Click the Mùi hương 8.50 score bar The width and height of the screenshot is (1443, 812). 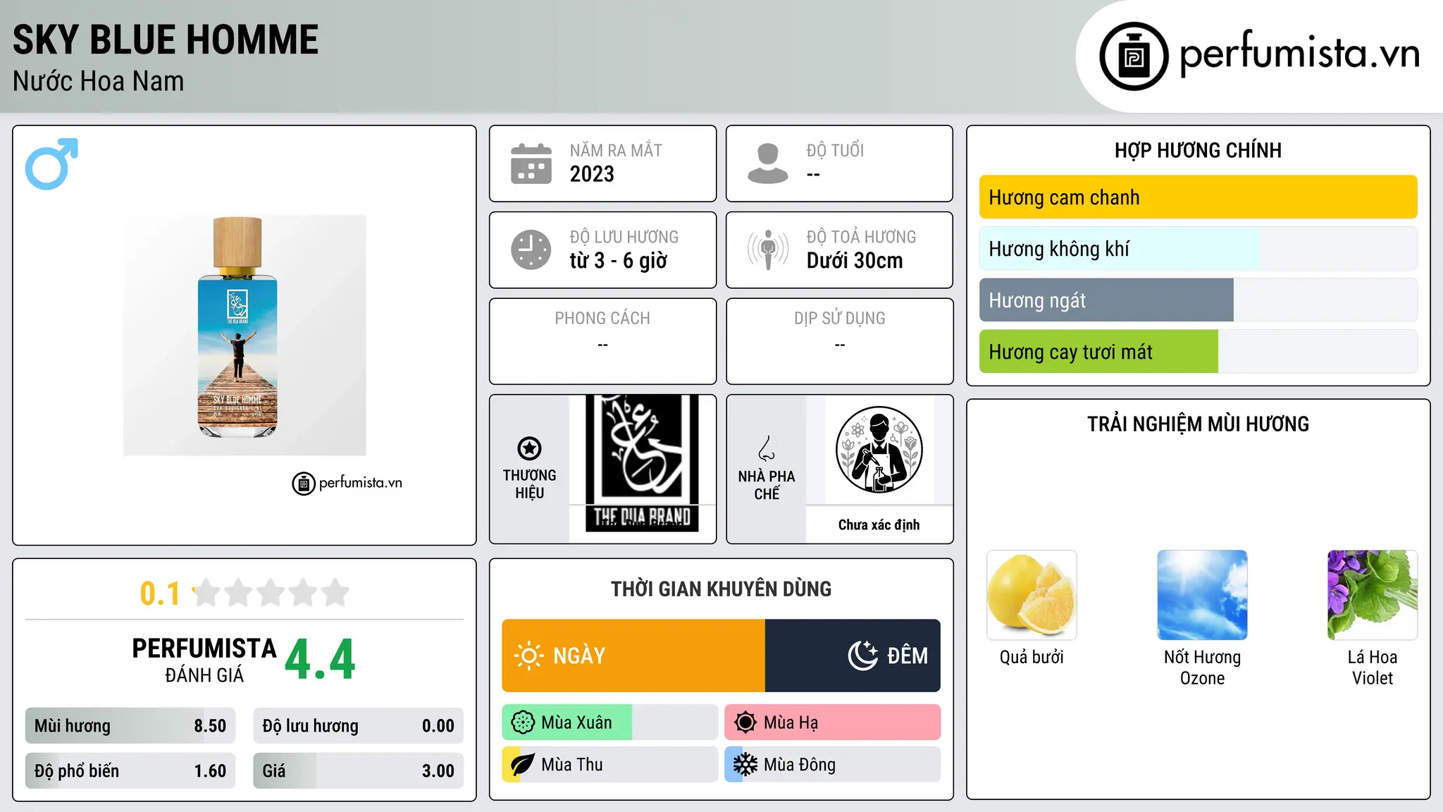point(130,726)
